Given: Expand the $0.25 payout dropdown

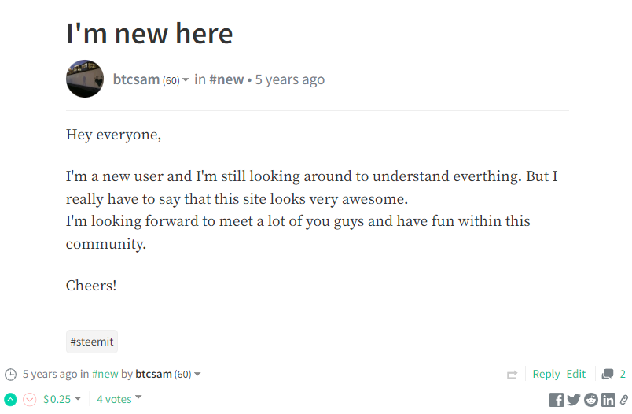Looking at the screenshot, I should coord(78,399).
